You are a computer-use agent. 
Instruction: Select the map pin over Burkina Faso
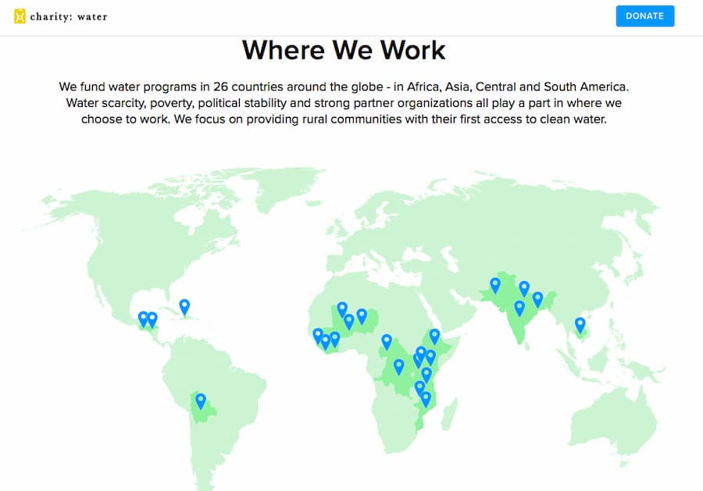coord(349,322)
